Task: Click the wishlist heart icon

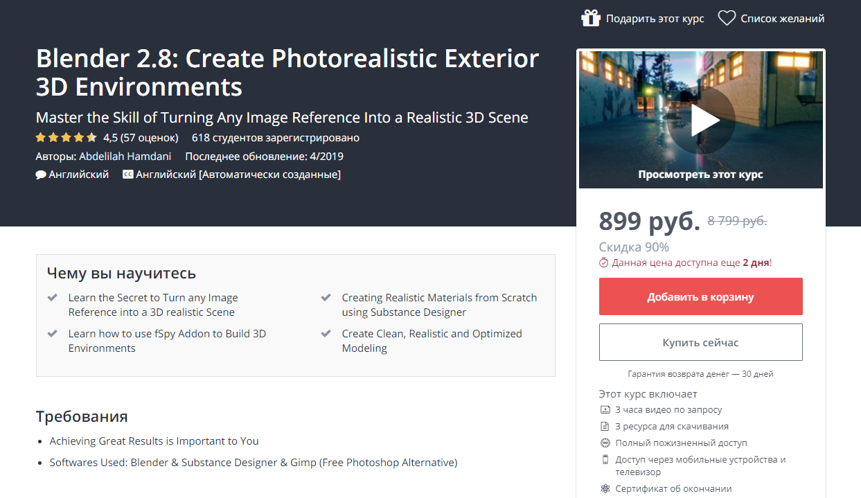Action: tap(727, 19)
